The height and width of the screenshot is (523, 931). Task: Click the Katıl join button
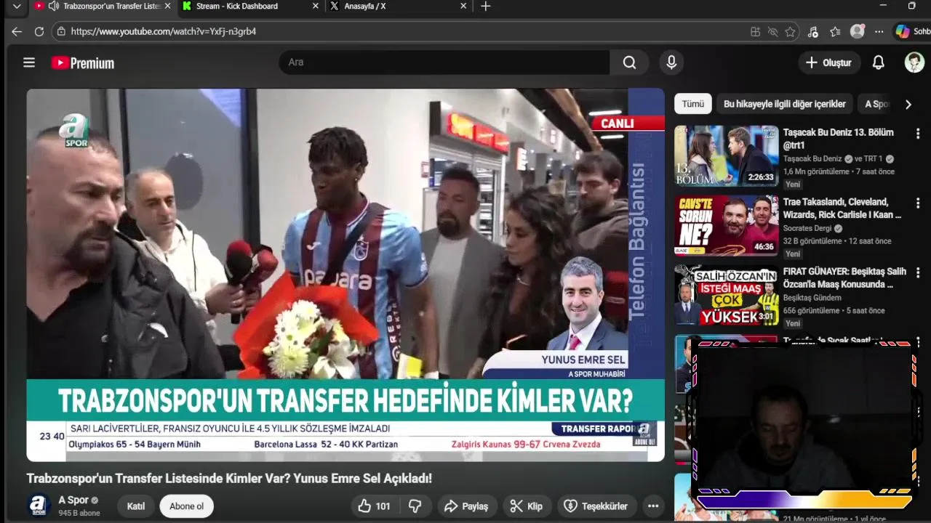point(136,506)
